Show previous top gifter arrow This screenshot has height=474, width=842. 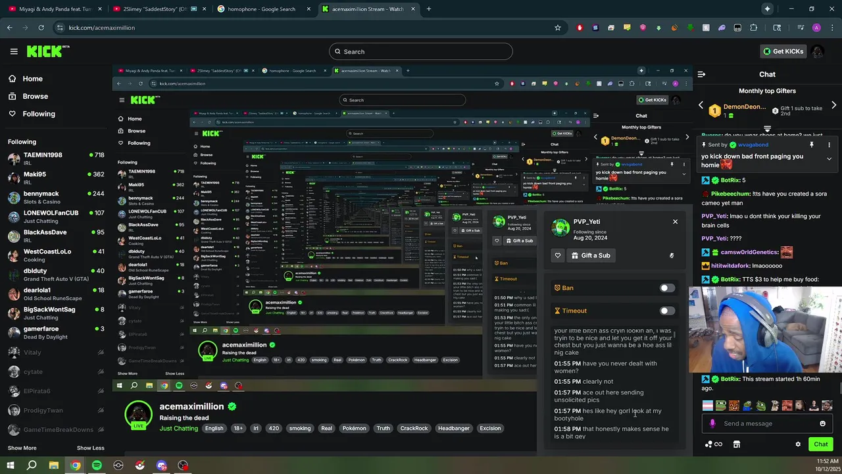(701, 105)
